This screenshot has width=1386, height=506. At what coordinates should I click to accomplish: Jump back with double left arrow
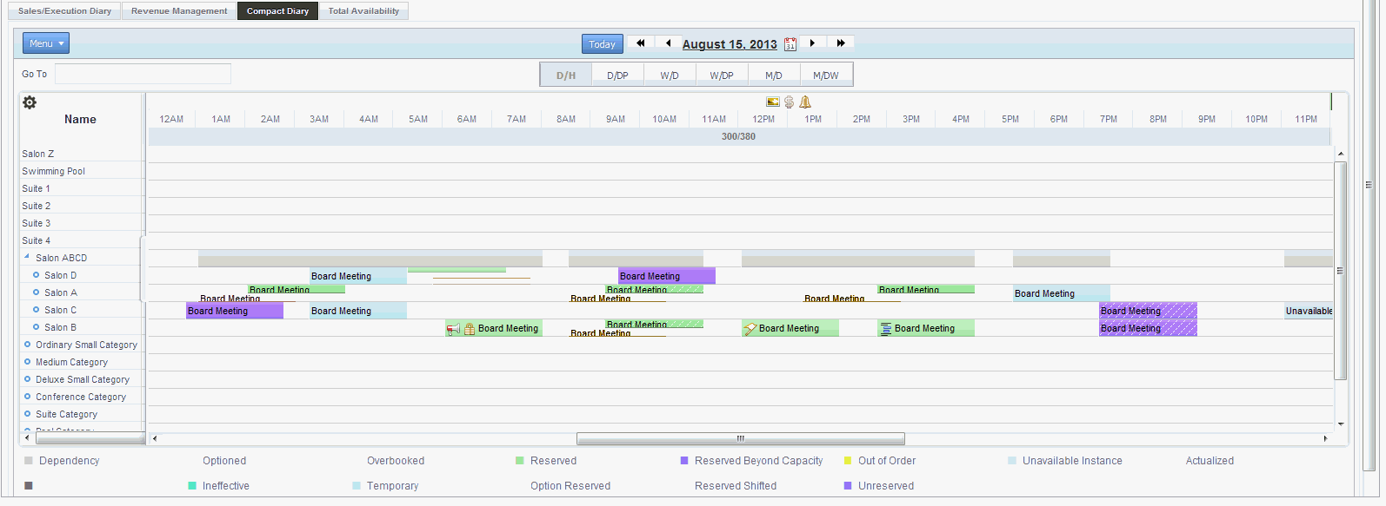[x=641, y=43]
